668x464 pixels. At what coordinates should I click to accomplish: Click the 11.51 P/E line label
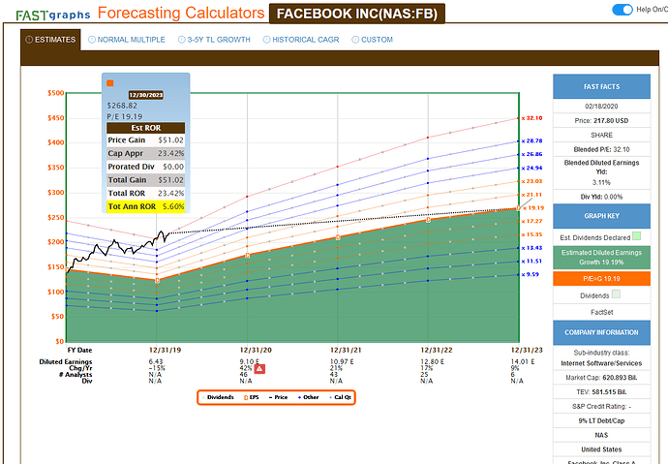point(531,262)
